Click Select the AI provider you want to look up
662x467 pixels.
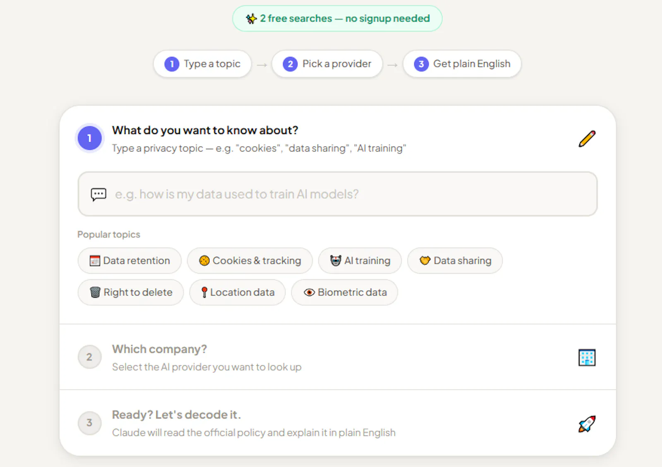click(207, 367)
